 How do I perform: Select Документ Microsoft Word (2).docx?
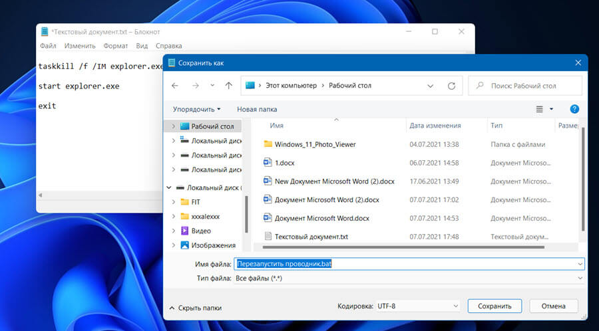327,200
